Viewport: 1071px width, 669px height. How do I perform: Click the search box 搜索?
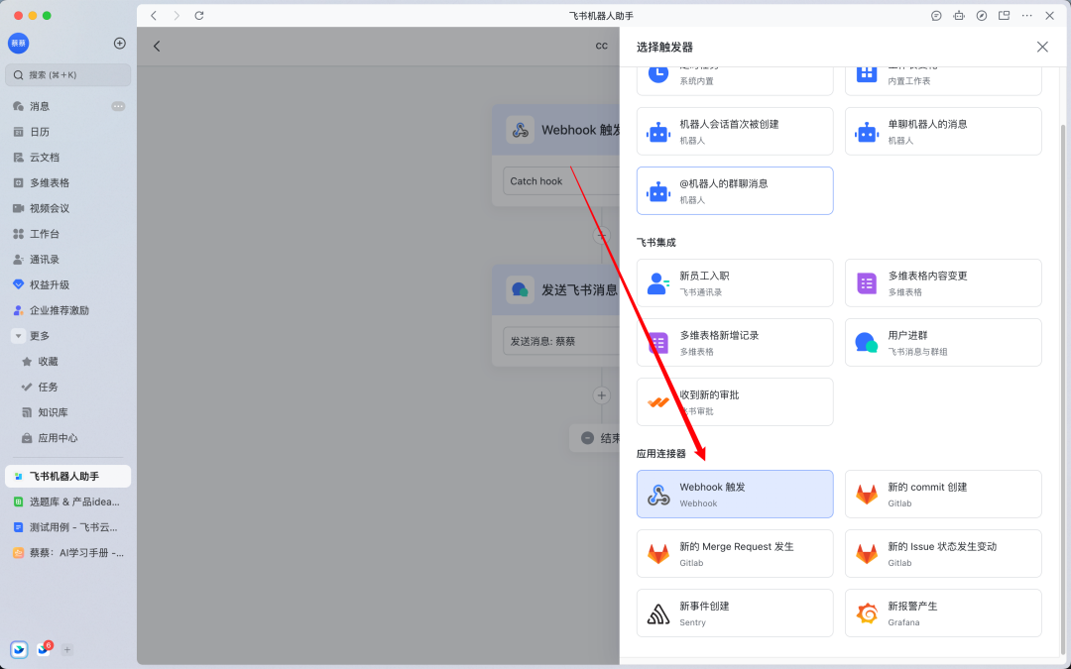coord(67,75)
